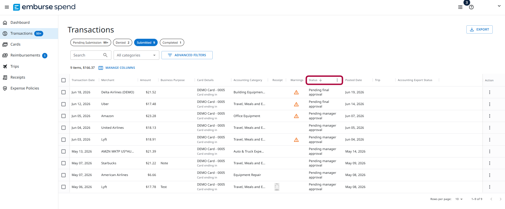
Task: Open action menu for Jun 03 Lyft
Action: [x=490, y=140]
